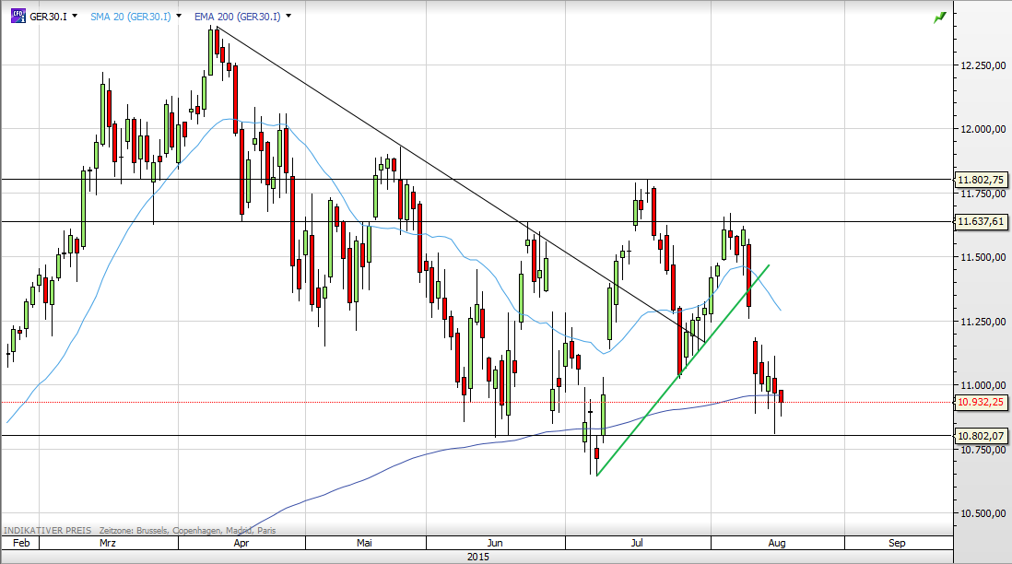
Task: Click the SMA 20 (GER30.I) label
Action: tap(129, 17)
